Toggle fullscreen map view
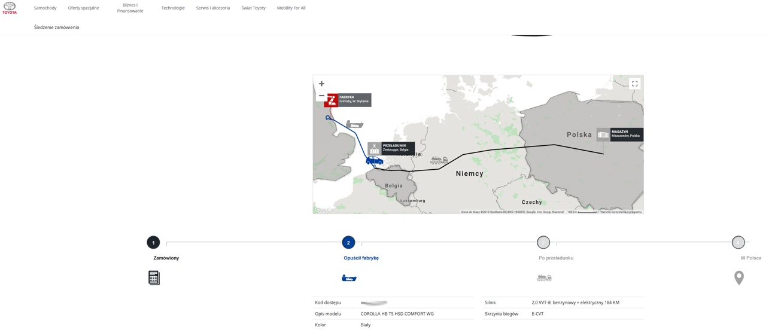Screen dimensions: 766x330 (x=635, y=84)
